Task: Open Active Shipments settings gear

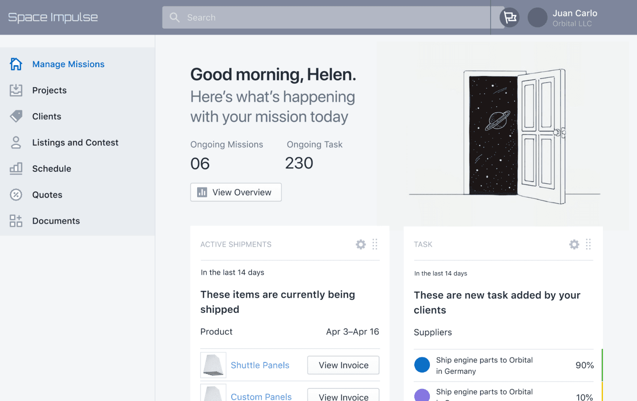Action: [361, 245]
